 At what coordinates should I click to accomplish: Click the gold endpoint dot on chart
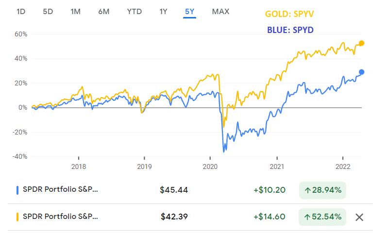pyautogui.click(x=361, y=43)
